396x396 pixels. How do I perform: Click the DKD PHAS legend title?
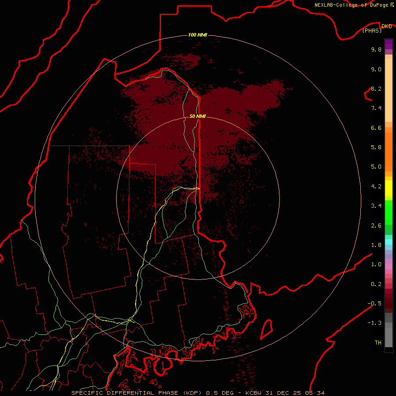pos(377,28)
